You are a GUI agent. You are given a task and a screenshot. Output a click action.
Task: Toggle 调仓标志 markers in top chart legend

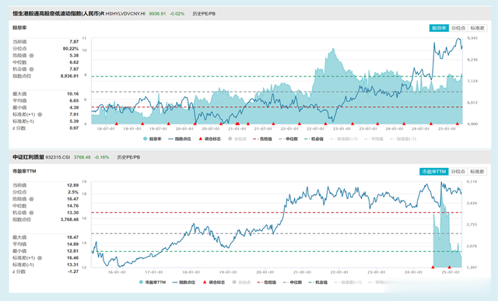point(209,138)
